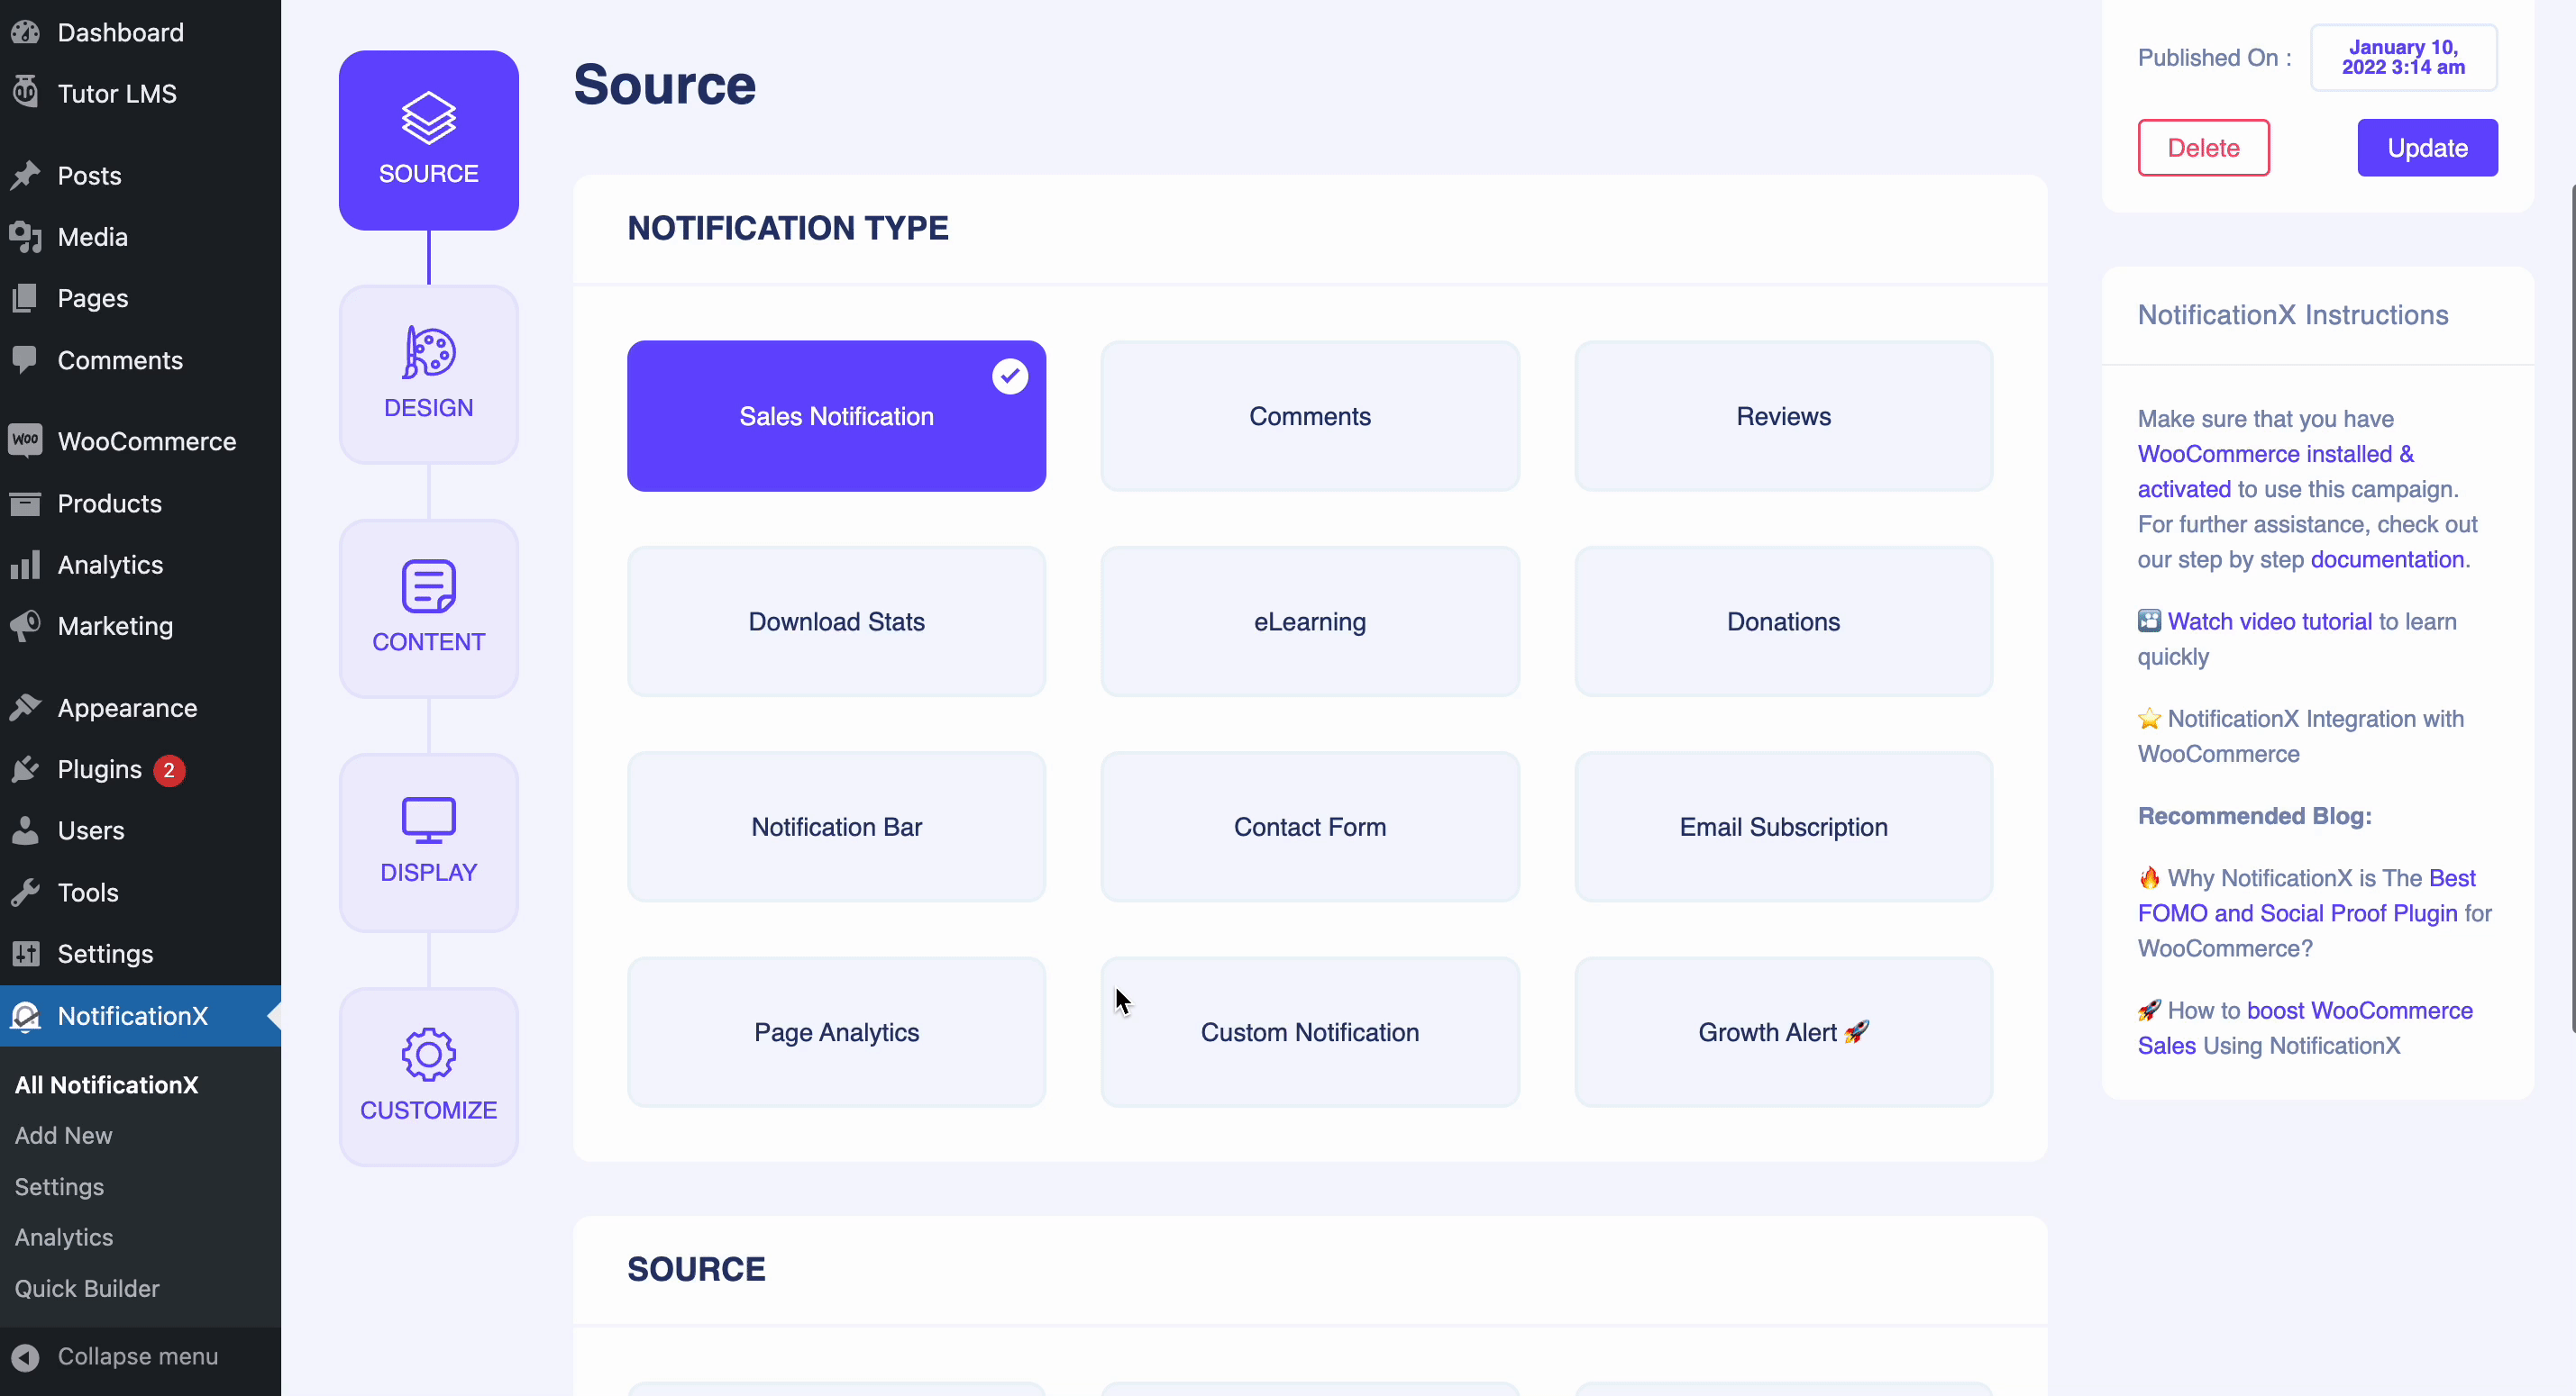Expand All NotificationX menu item
The width and height of the screenshot is (2576, 1396).
[106, 1084]
